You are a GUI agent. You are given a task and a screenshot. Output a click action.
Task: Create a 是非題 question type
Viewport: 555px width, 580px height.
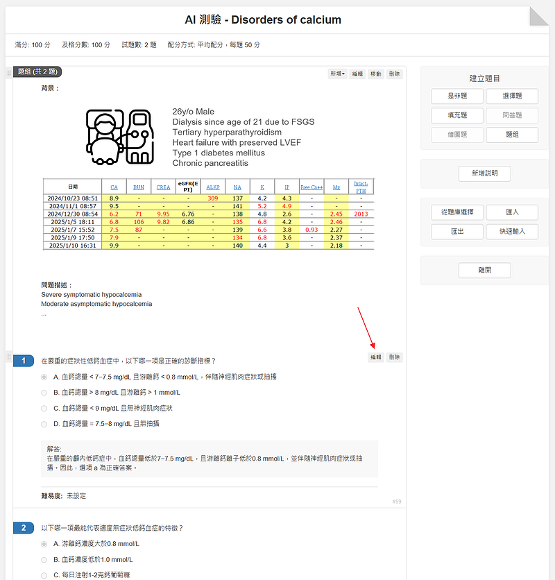tap(457, 96)
